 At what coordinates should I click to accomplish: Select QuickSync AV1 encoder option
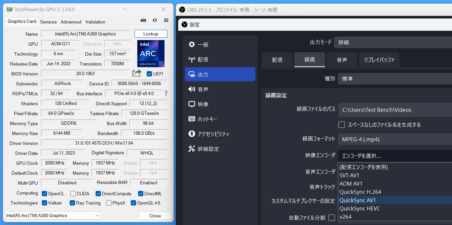point(395,200)
